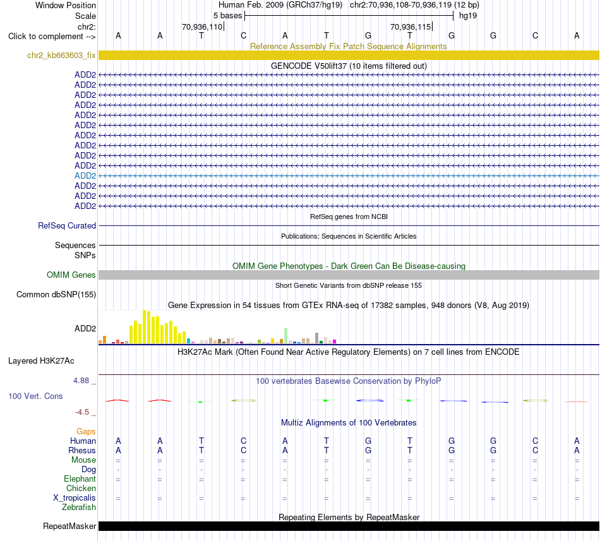
Task: Open 'Short Genetic Variants from dbSNP release 155' title
Action: 349,285
